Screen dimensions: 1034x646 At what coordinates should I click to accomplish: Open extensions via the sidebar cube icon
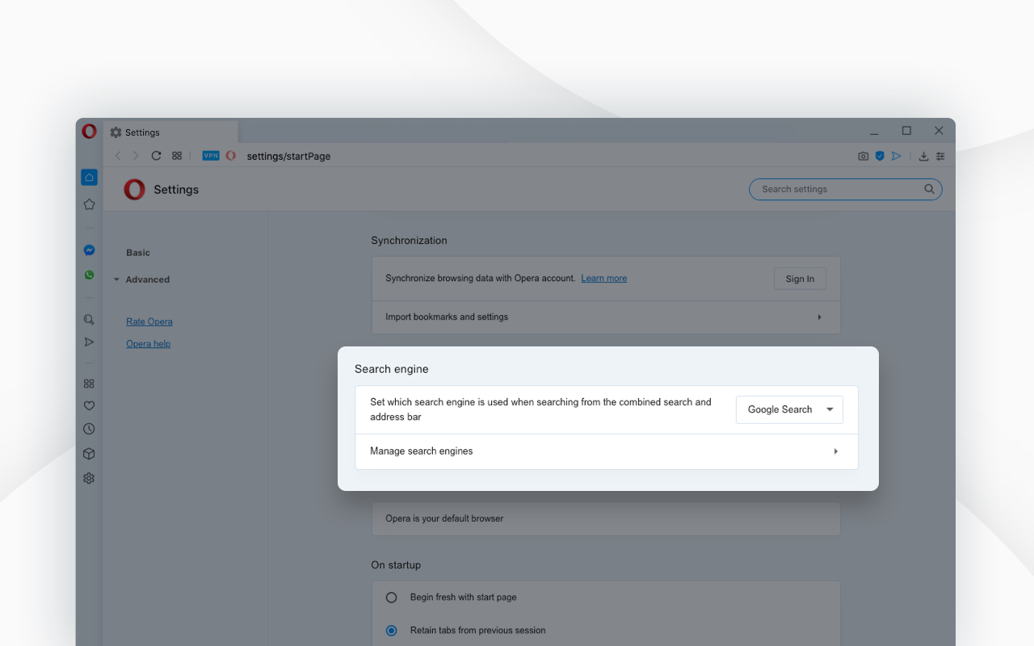pos(89,453)
